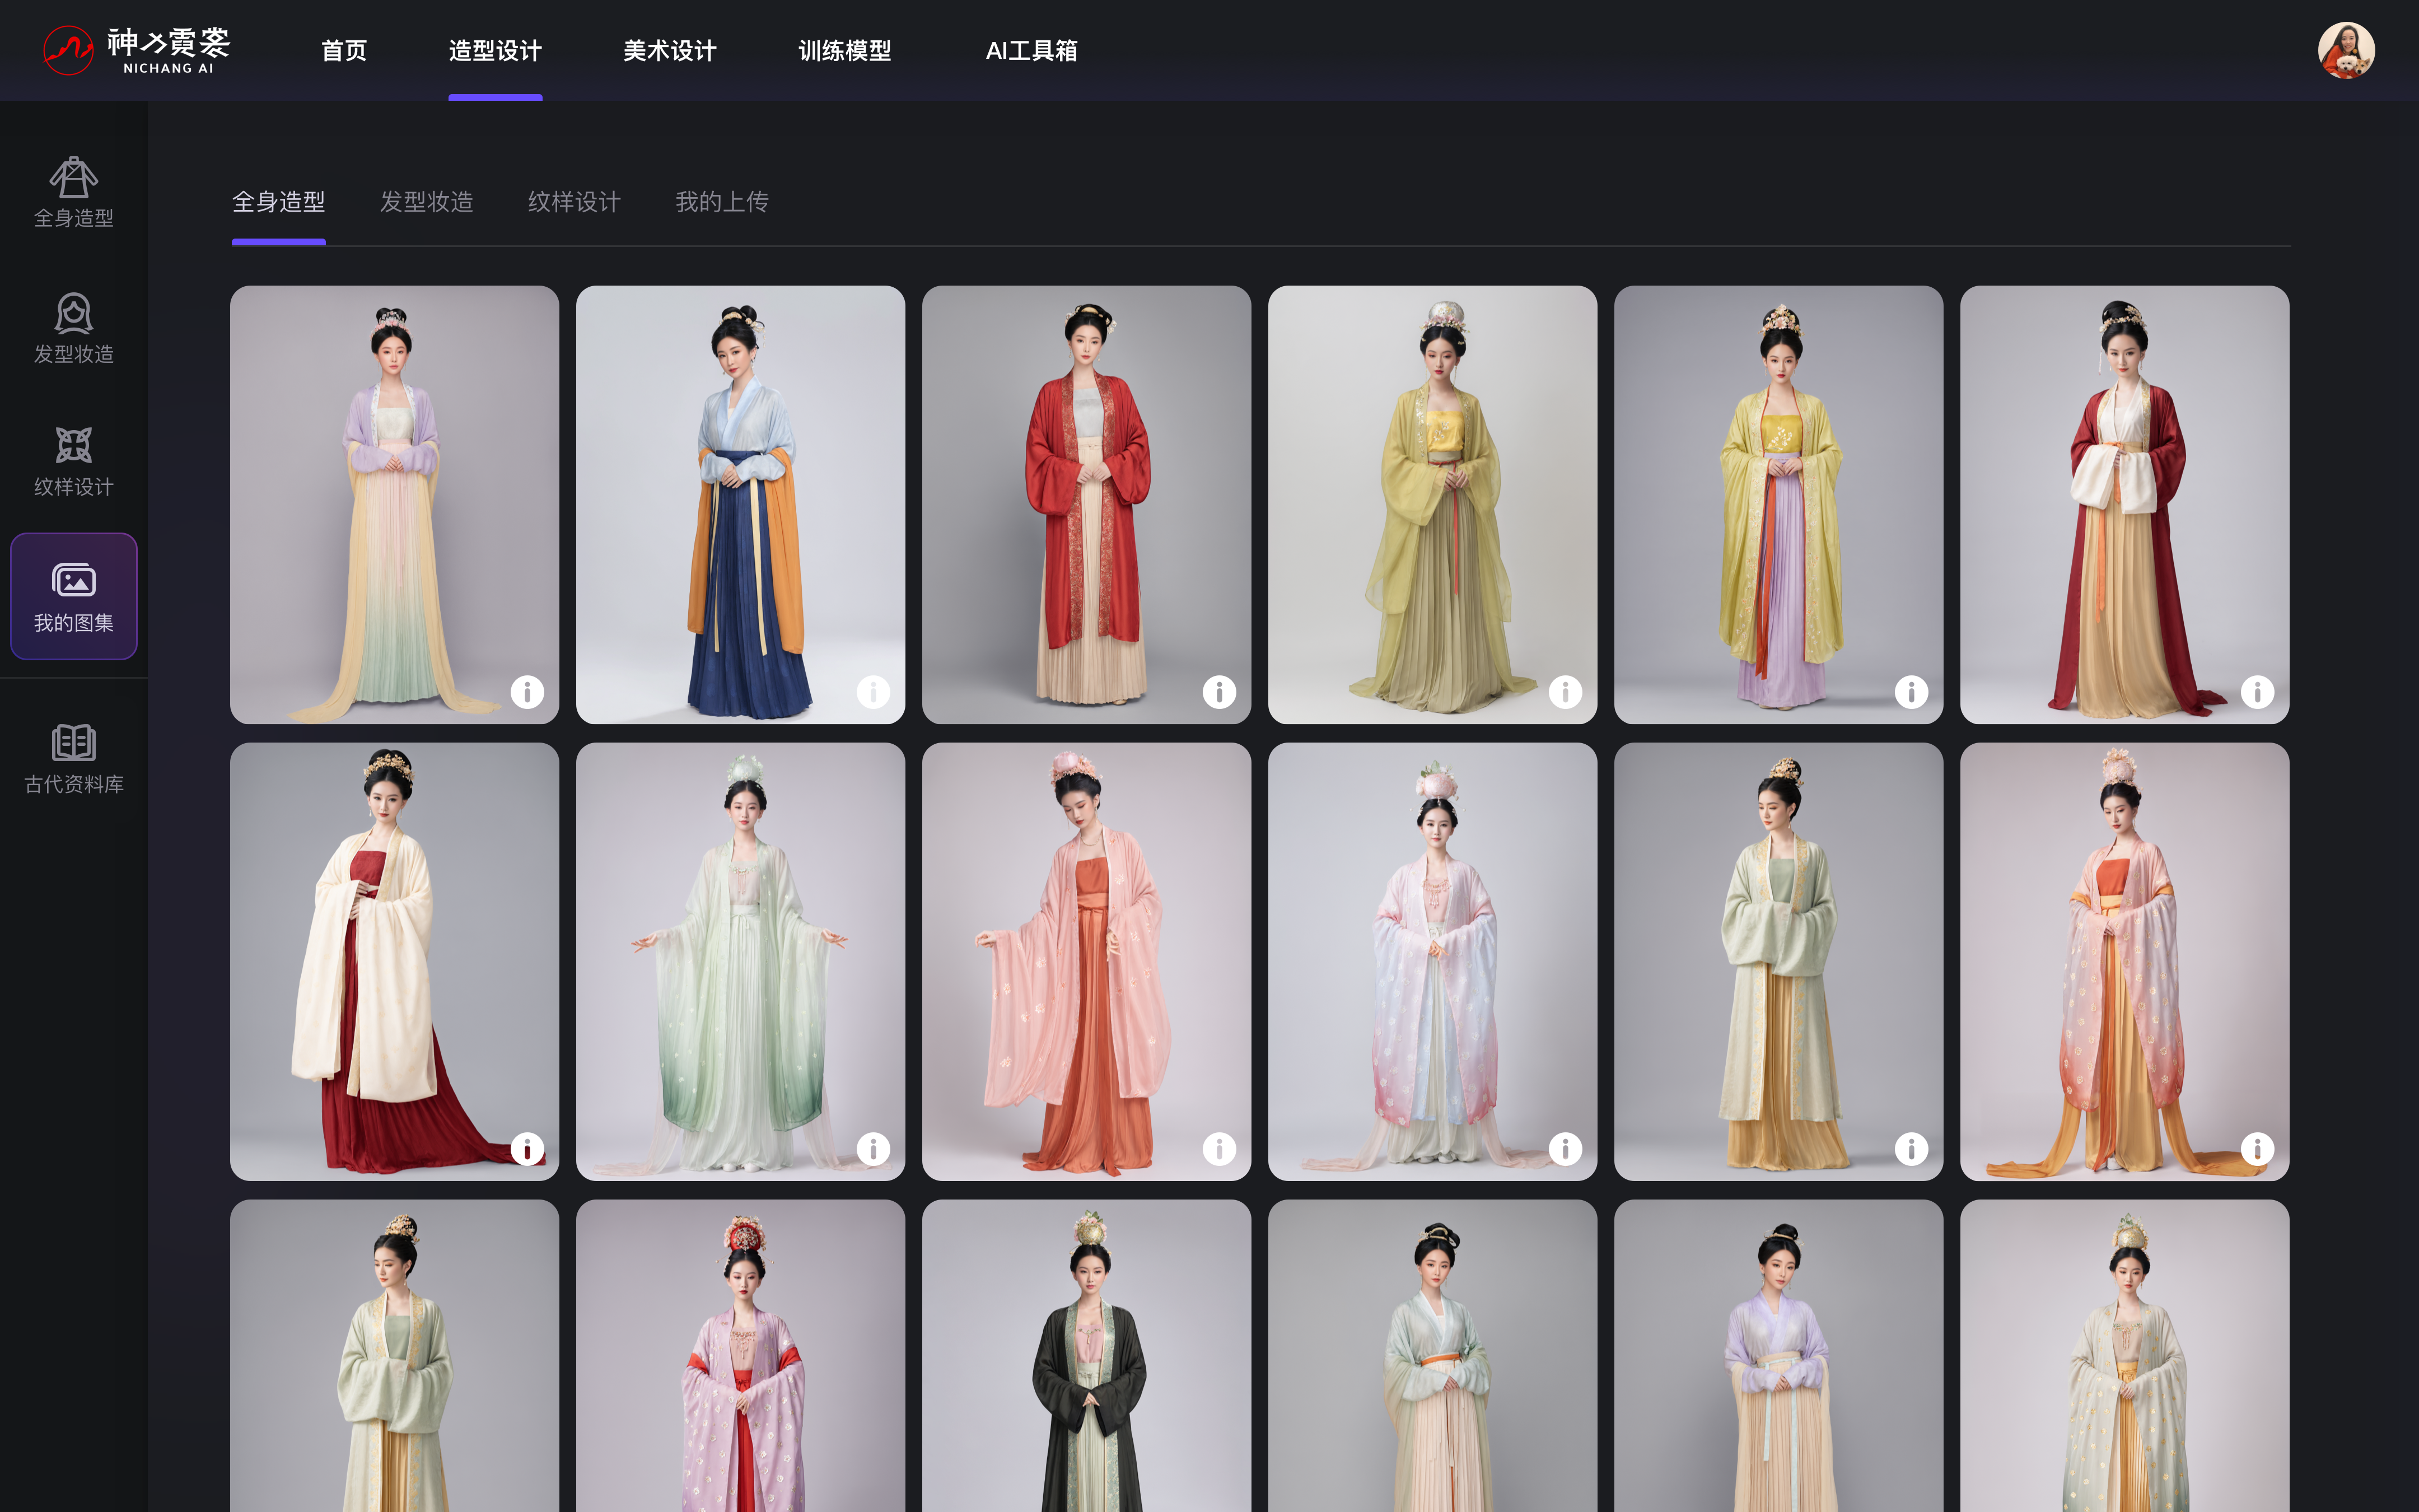This screenshot has width=2419, height=1512.
Task: Go to 首页 in top navigation
Action: pyautogui.click(x=344, y=50)
